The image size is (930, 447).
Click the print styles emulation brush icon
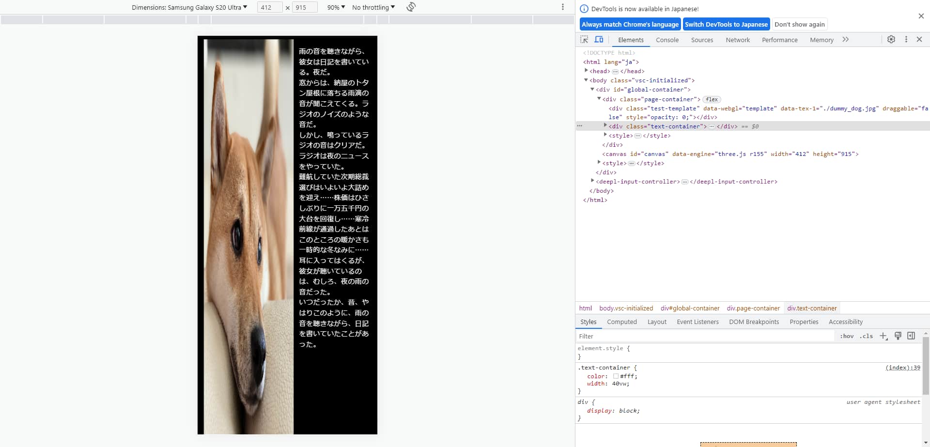click(x=898, y=336)
